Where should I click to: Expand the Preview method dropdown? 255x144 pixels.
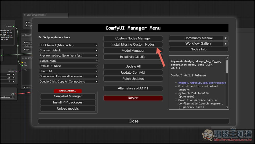point(68,56)
